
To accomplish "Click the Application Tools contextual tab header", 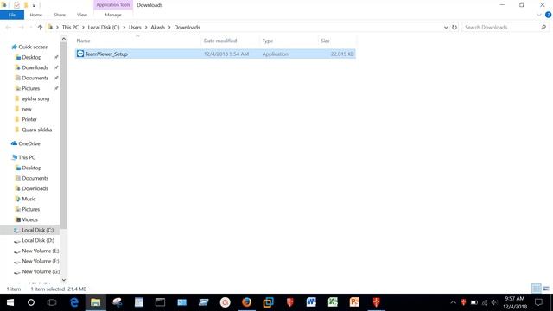I will 113,5.
